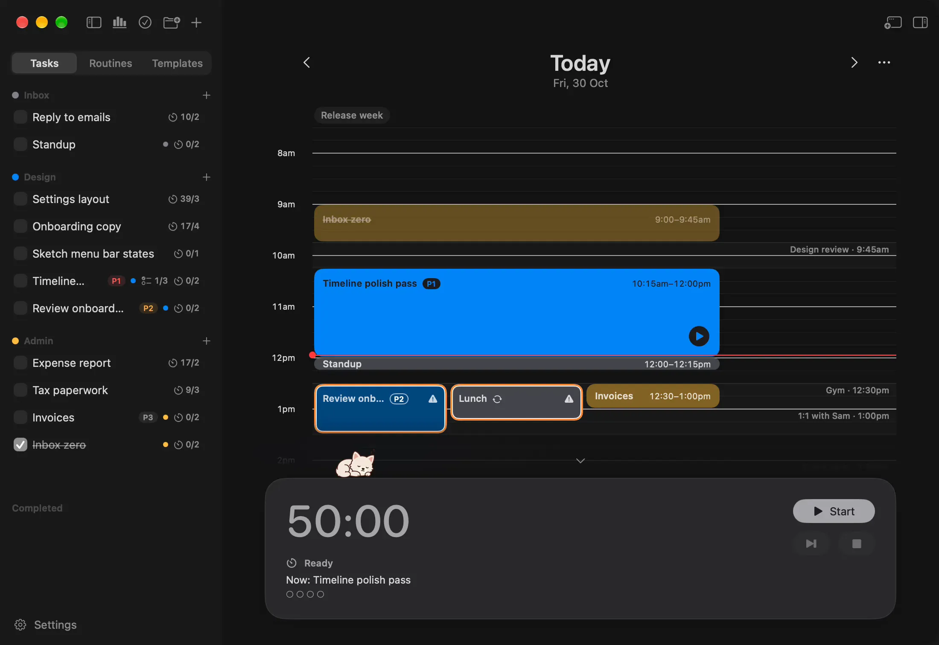
Task: Click warning icon on Review onb block
Action: pos(433,399)
